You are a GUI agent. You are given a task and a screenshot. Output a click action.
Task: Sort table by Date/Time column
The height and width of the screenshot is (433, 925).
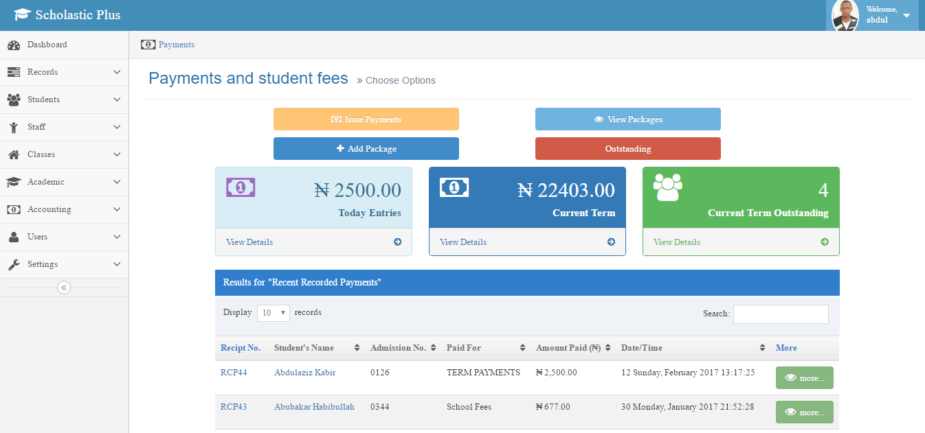(763, 348)
